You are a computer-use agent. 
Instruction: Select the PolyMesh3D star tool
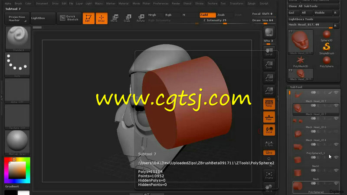301,62
